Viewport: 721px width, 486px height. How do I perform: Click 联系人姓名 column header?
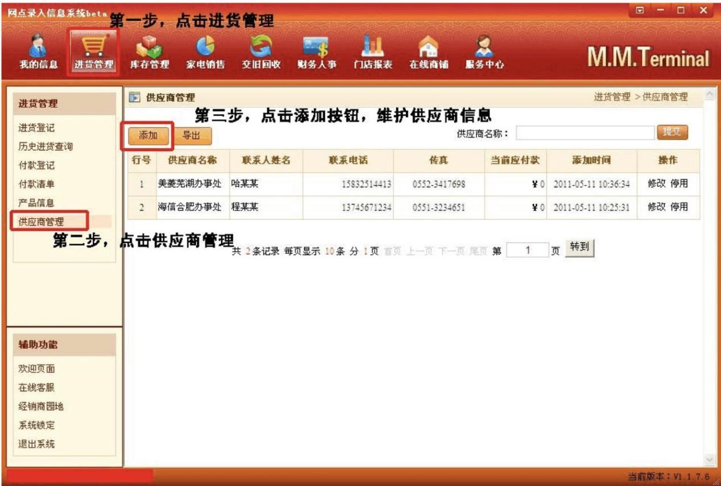(266, 160)
